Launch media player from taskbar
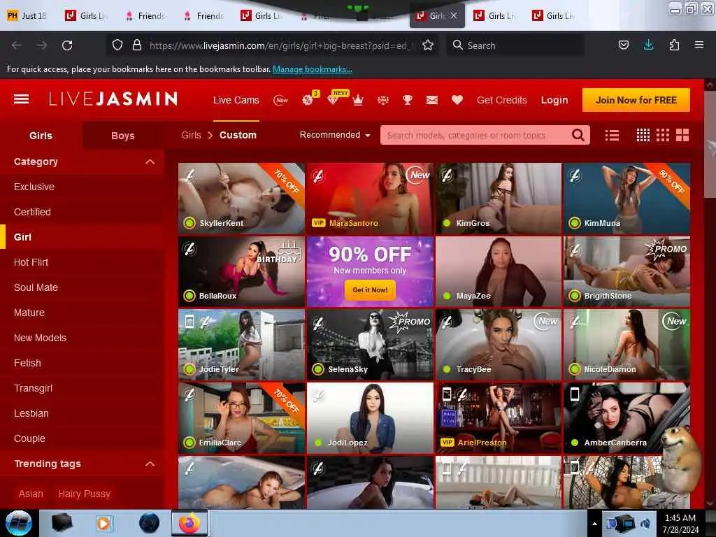The width and height of the screenshot is (716, 537). click(x=104, y=523)
